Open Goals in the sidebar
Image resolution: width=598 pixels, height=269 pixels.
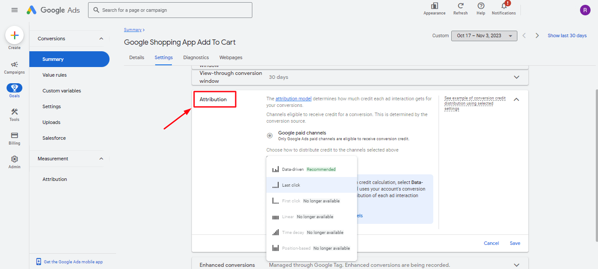click(x=14, y=91)
